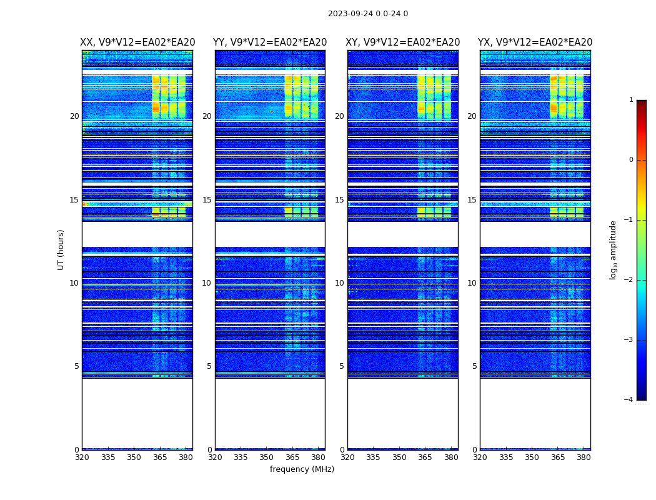The image size is (656, 500).
Task: Click the date title 2023-09-24 0.0-24.0
Action: coord(367,14)
